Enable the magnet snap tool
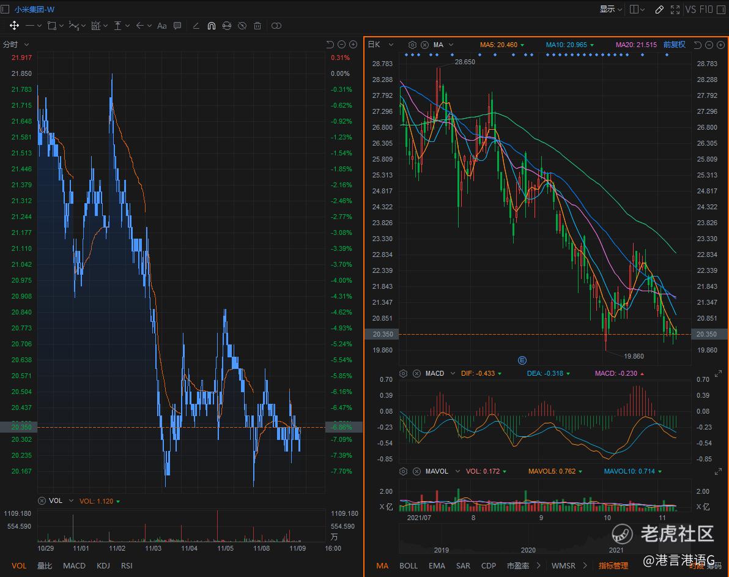Viewport: 729px width, 577px height. point(211,26)
